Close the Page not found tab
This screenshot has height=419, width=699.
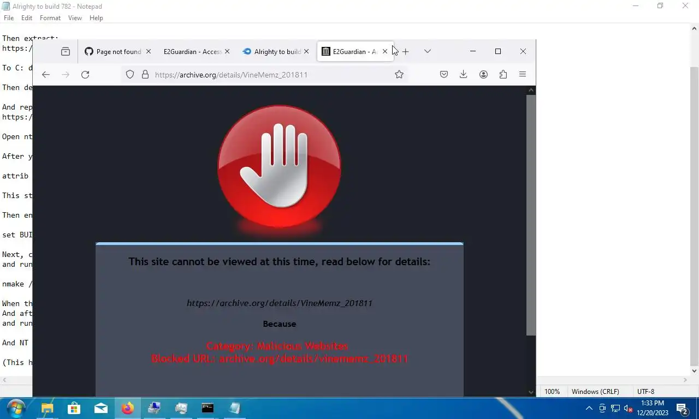pyautogui.click(x=148, y=51)
